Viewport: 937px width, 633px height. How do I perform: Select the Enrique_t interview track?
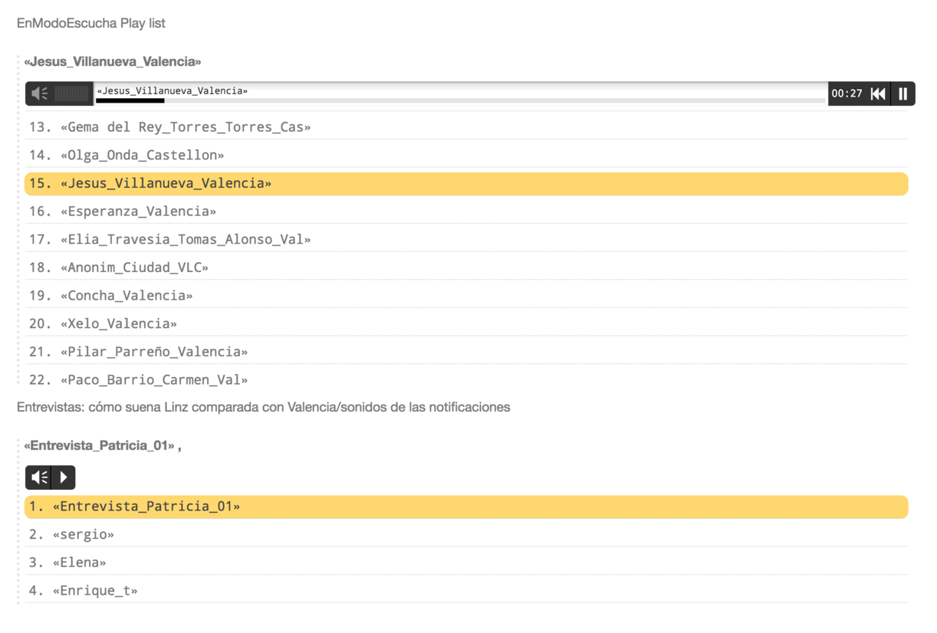click(94, 591)
